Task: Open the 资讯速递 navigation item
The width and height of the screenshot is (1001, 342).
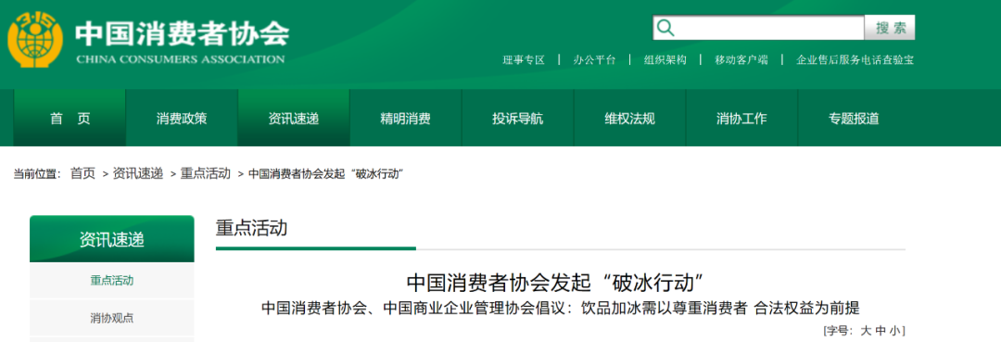Action: [294, 118]
